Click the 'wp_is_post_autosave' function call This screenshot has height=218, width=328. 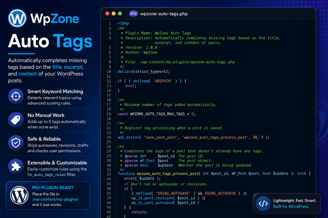[x=152, y=203]
